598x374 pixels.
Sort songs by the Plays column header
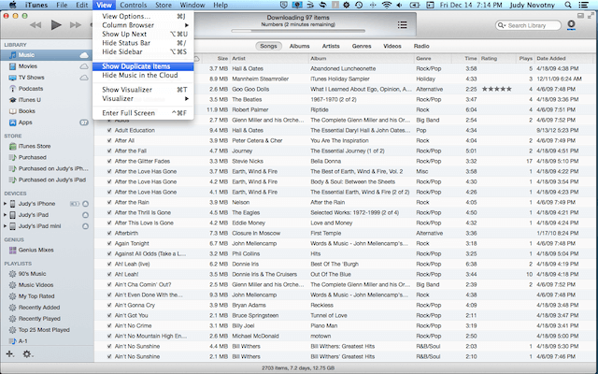[x=525, y=58]
